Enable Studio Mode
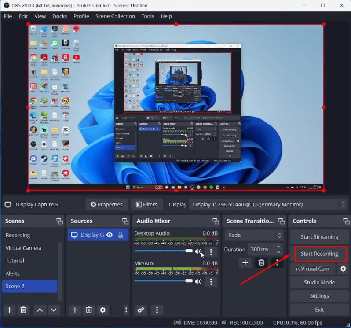The width and height of the screenshot is (351, 328). tap(319, 282)
